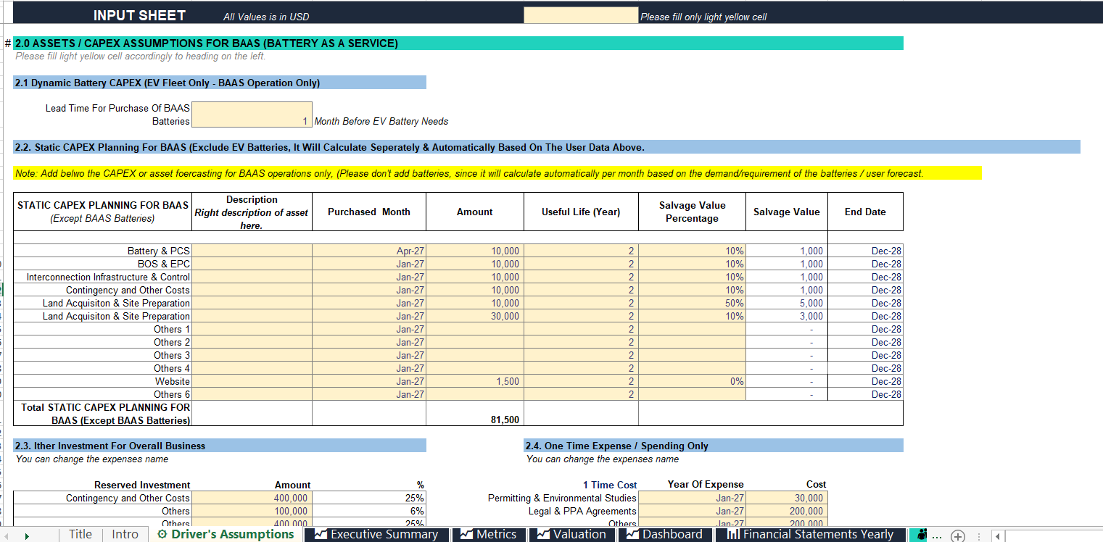Select the 5,000 salvage value cell
The height and width of the screenshot is (542, 1103).
(x=787, y=303)
